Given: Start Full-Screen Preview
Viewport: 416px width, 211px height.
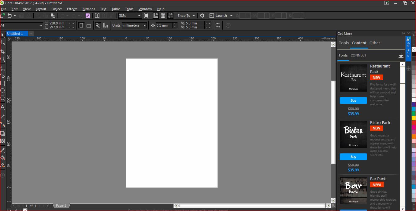Looking at the screenshot, I should tap(146, 16).
